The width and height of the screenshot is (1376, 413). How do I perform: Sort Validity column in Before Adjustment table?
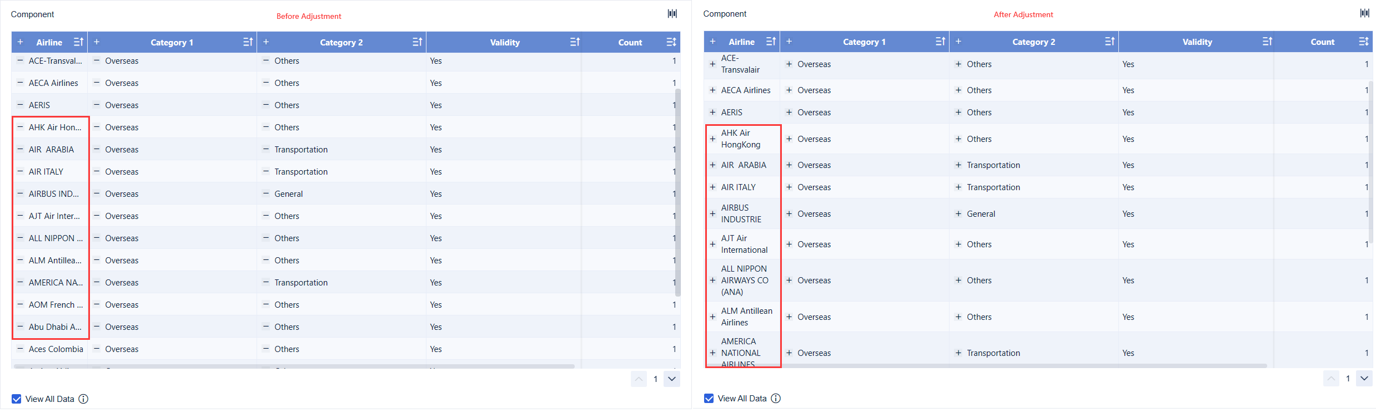pyautogui.click(x=575, y=42)
